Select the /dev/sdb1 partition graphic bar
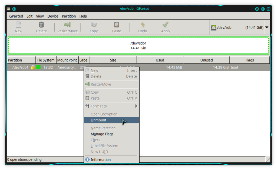 pos(138,46)
